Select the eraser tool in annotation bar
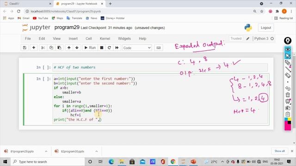Screen dimensions: 296x166 [x=288, y=76]
